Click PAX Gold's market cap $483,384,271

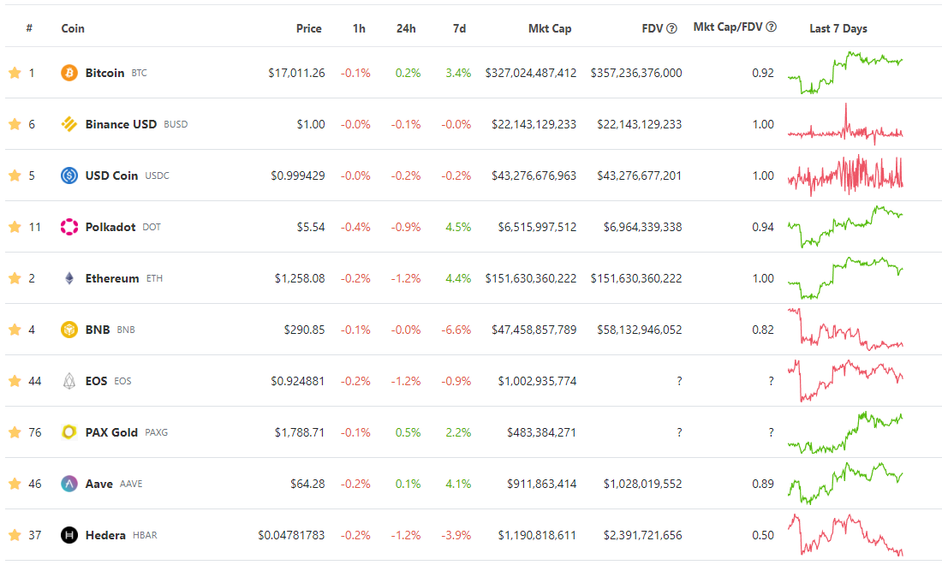541,432
